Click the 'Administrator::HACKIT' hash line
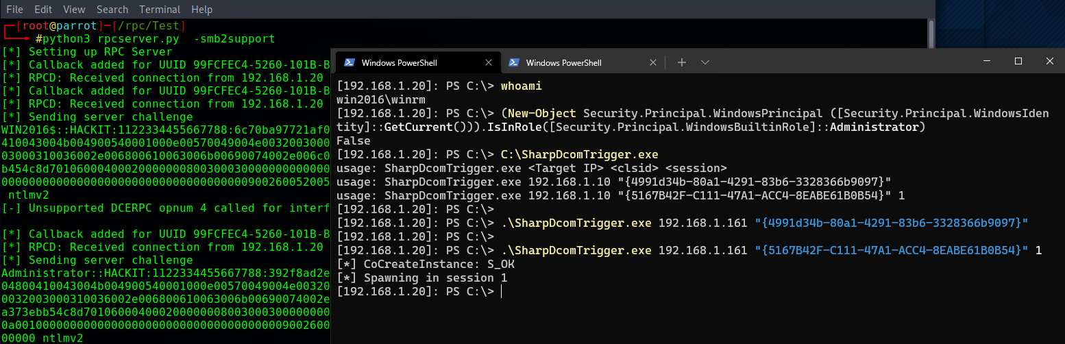This screenshot has height=344, width=1065. (x=166, y=273)
